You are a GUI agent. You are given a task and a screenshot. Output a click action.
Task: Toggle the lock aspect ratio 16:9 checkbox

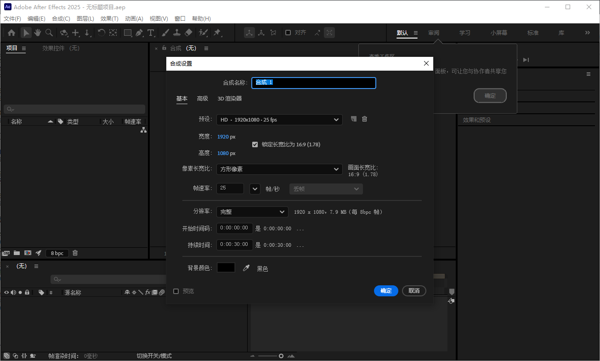[255, 144]
